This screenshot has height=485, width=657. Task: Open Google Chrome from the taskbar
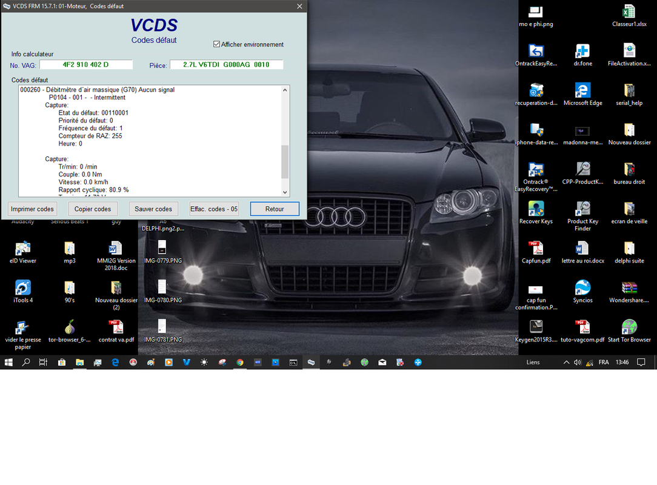click(x=240, y=362)
